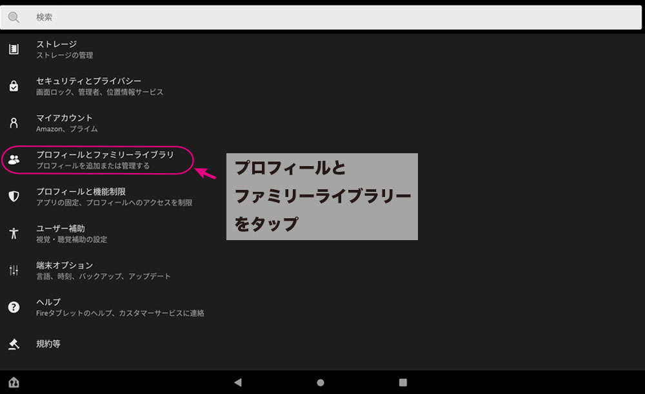Viewport: 645px width, 394px height.
Task: Tap the security lock bag icon
Action: tap(14, 86)
